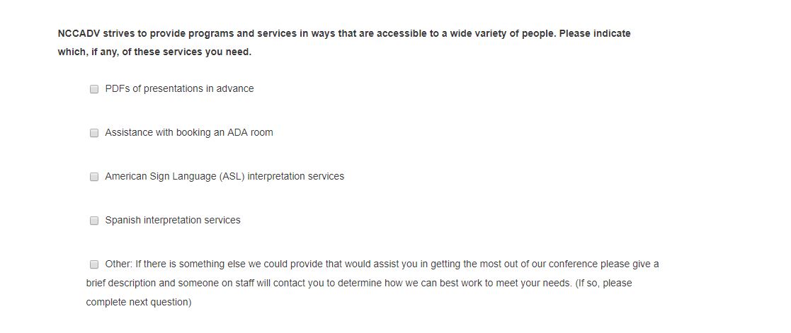Screen dimensions: 791x333
Task: Click the "complete next question)" text
Action: click(139, 303)
